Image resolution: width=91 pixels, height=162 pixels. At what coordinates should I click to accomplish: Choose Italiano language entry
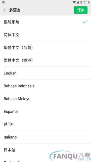click(x=45, y=137)
